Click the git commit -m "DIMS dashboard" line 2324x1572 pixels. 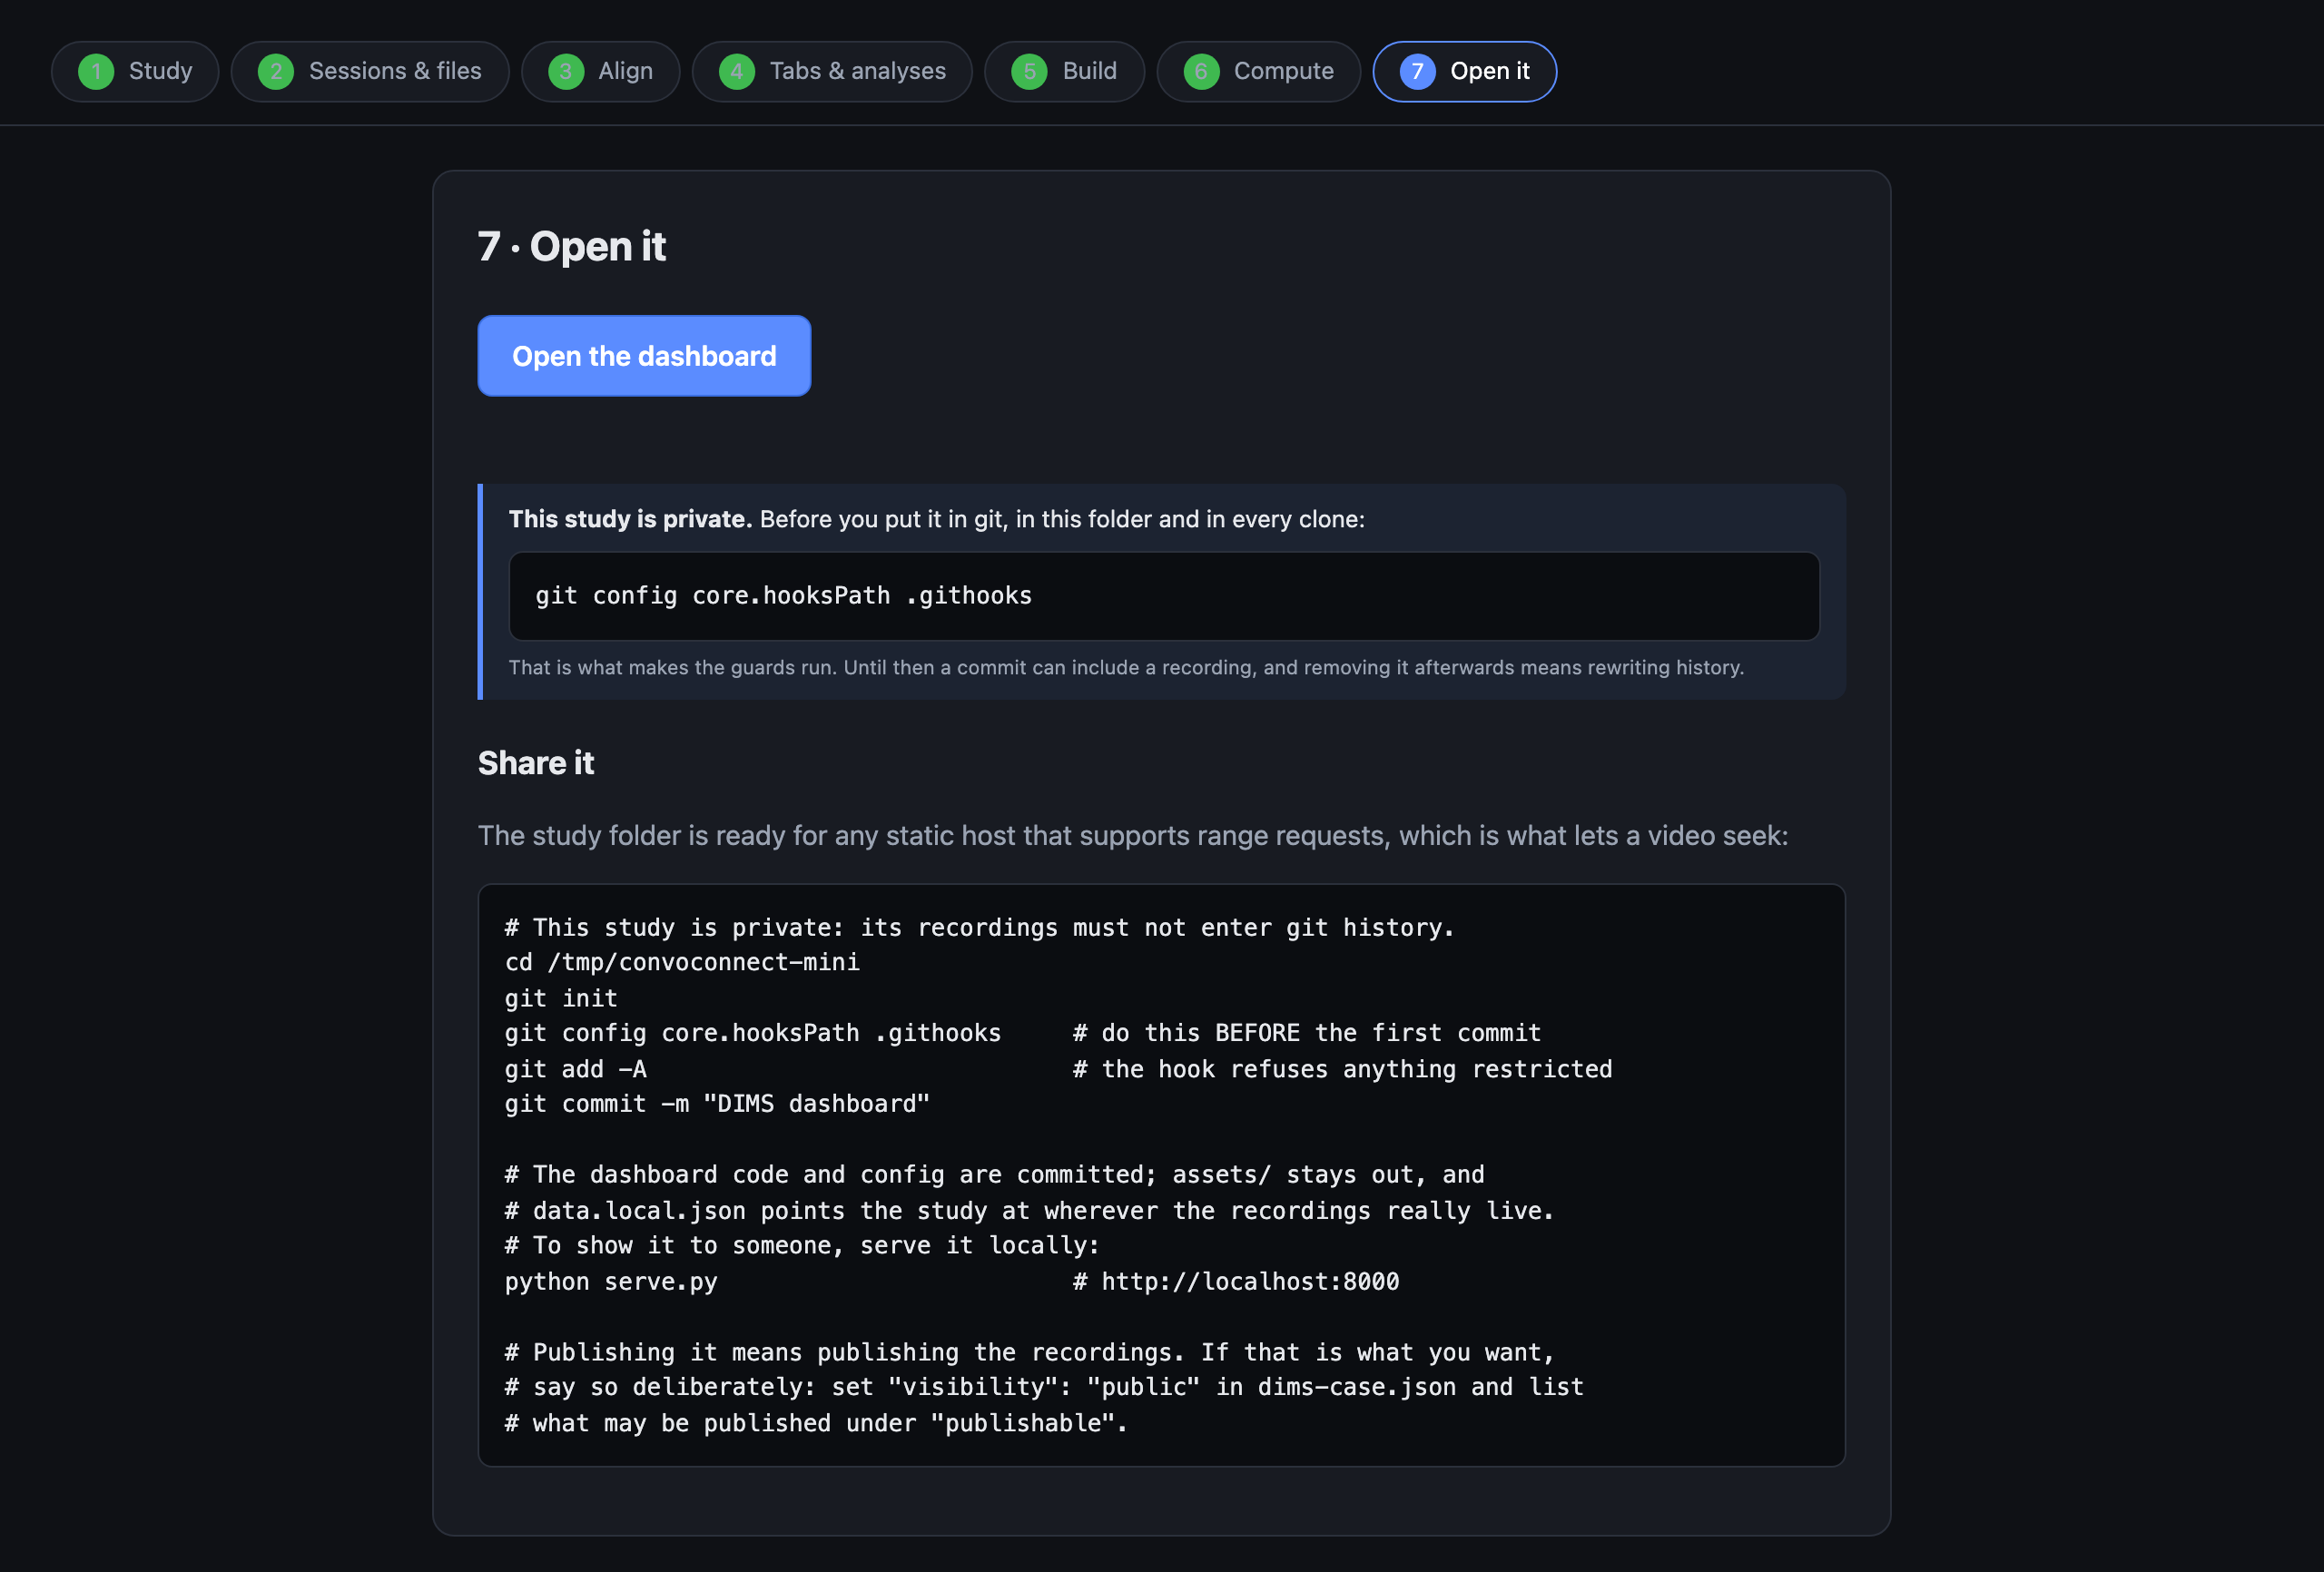coord(717,1104)
